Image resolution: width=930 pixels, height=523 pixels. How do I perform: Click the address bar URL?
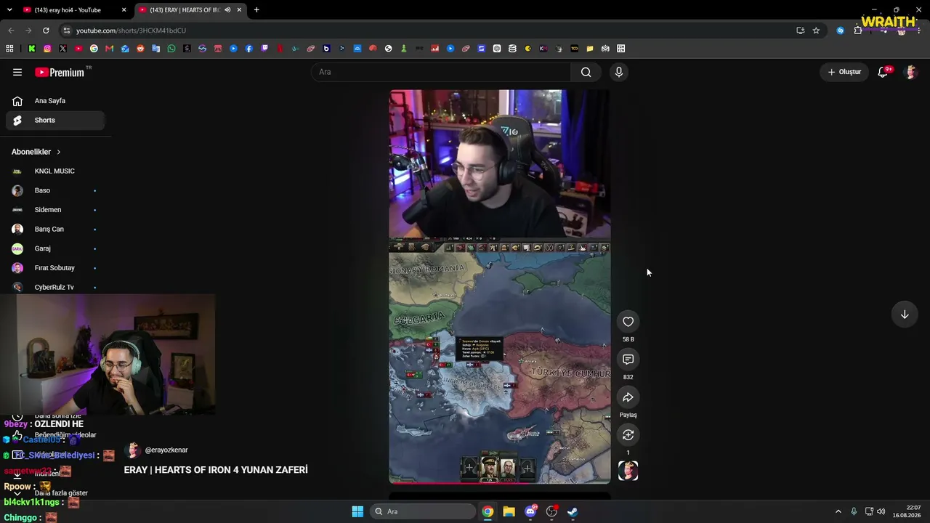coord(132,31)
